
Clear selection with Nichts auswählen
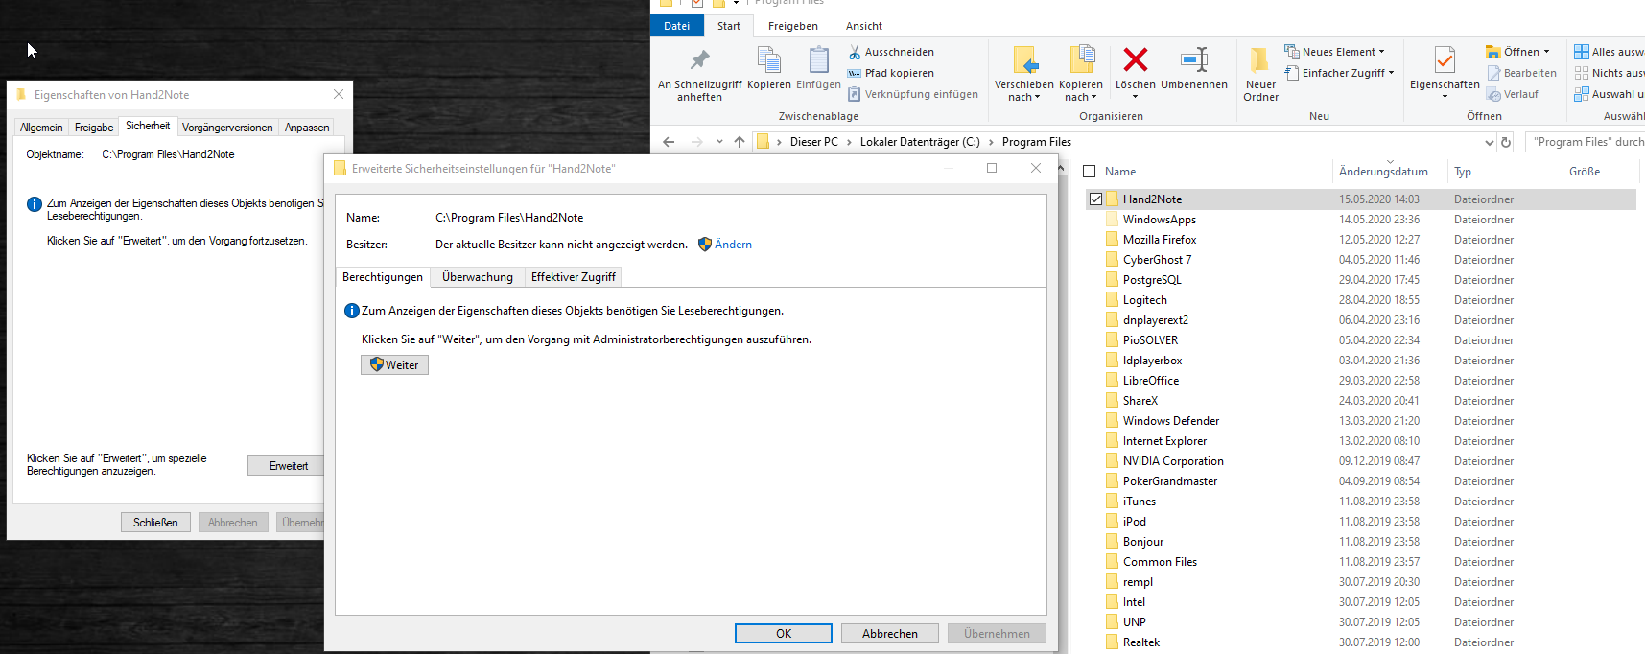click(x=1610, y=73)
